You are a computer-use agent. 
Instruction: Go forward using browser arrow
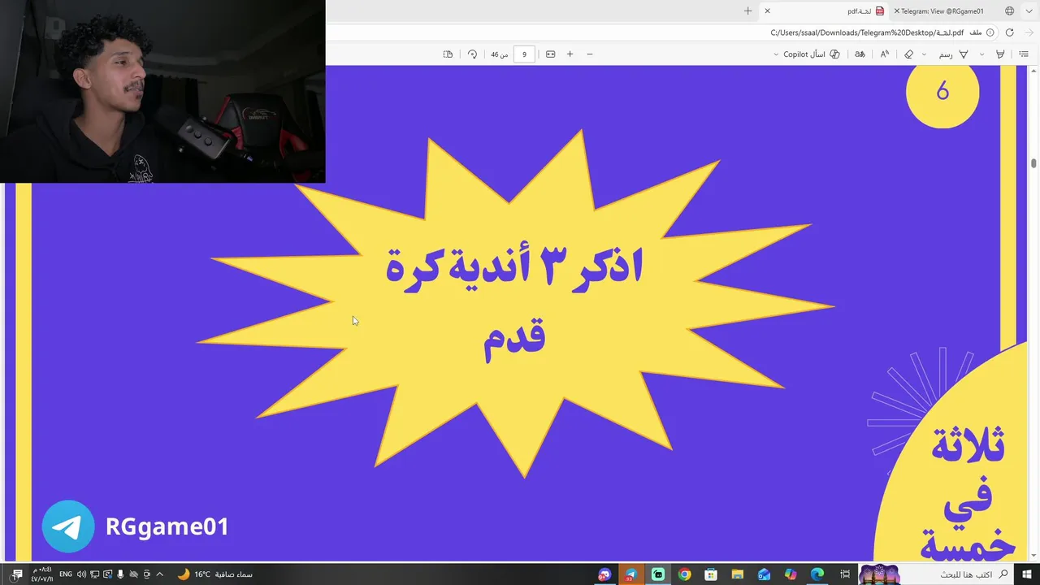click(1029, 32)
